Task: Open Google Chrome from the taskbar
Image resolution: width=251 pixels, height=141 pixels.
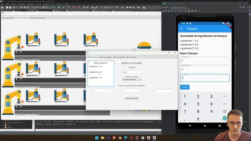Action: point(120,138)
